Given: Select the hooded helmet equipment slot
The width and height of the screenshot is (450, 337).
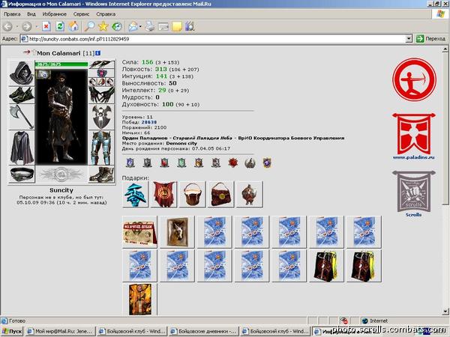Looking at the screenshot, I should pyautogui.click(x=22, y=73).
